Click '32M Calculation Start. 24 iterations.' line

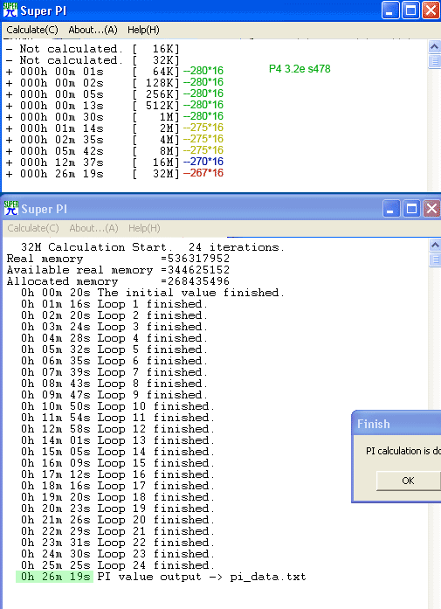(x=153, y=247)
